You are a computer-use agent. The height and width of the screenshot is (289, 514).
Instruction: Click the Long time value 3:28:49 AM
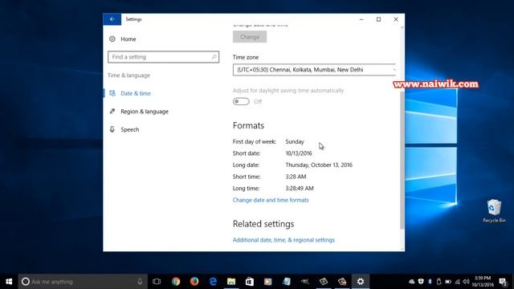click(300, 189)
